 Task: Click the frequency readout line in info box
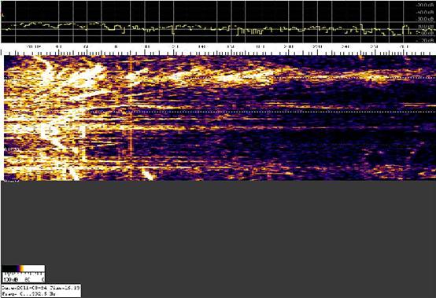[27, 294]
